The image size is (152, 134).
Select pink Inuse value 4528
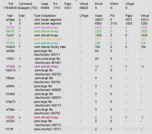click(x=98, y=27)
